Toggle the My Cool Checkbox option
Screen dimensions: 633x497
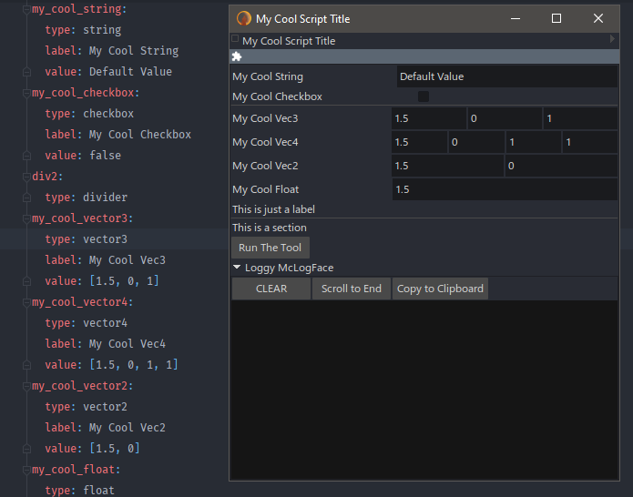pyautogui.click(x=424, y=96)
